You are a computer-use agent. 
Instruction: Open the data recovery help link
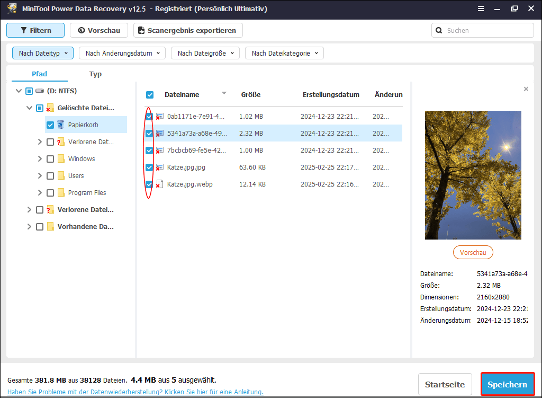pos(135,392)
